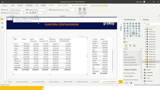The height and width of the screenshot is (90, 160).
Task: Expand the Budget table in Campos
Action: [x=143, y=70]
